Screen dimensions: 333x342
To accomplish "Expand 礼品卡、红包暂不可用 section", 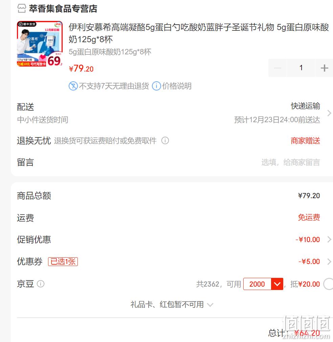I will 172,304.
